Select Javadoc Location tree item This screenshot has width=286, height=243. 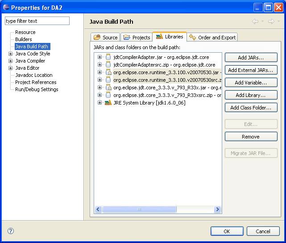pyautogui.click(x=34, y=75)
